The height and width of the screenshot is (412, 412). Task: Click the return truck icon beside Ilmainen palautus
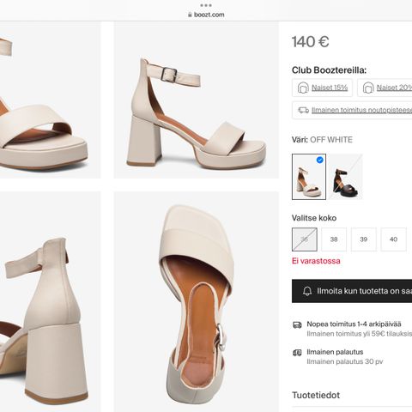297,353
